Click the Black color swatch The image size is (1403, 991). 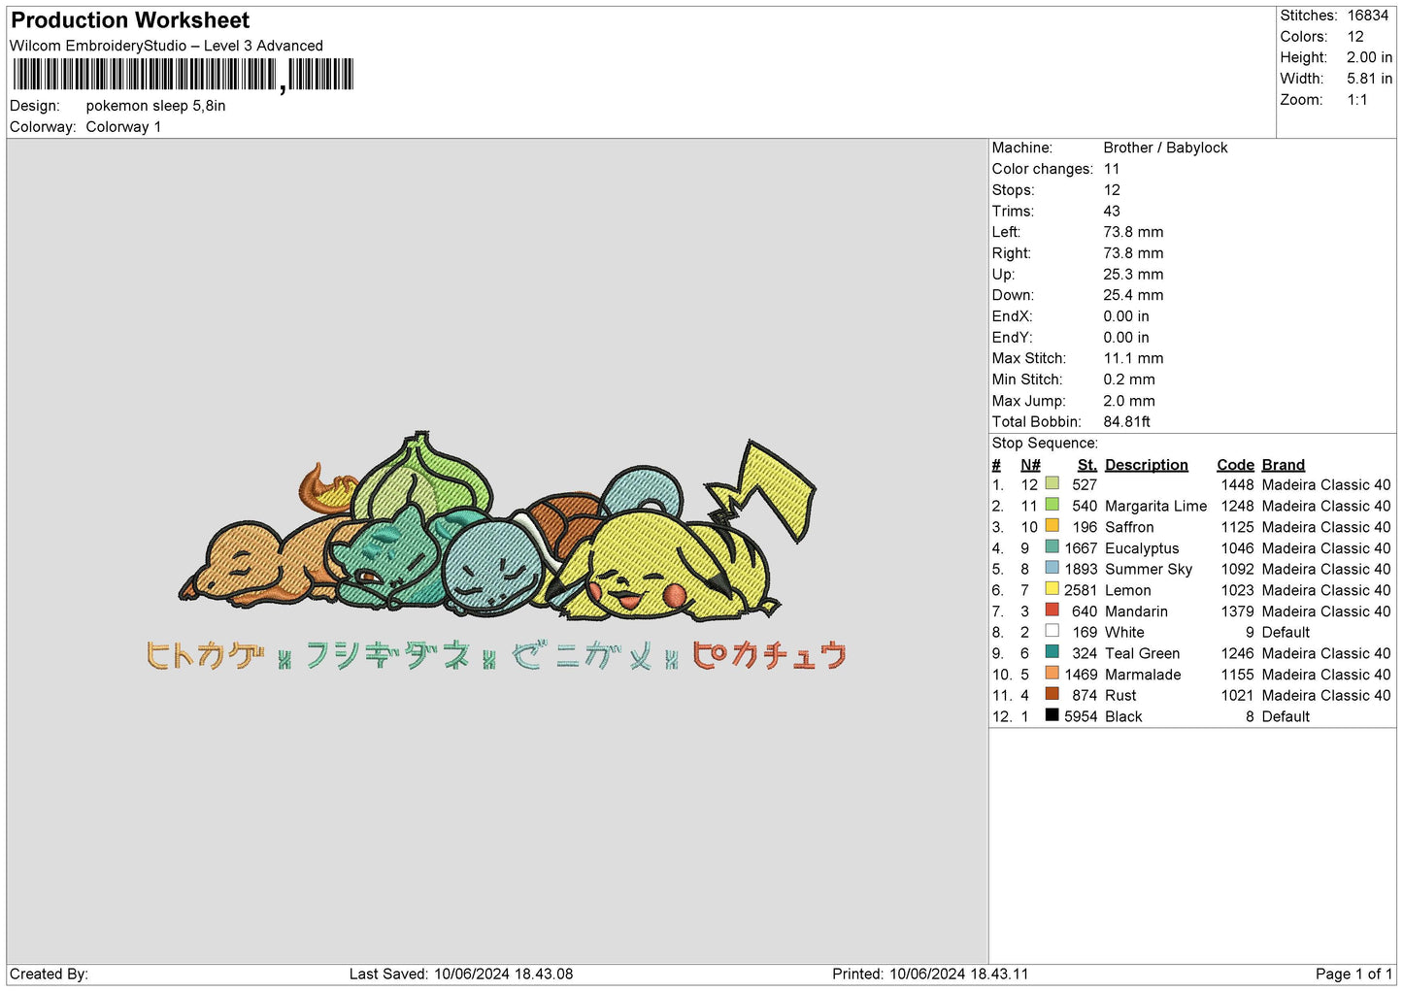(x=1052, y=715)
